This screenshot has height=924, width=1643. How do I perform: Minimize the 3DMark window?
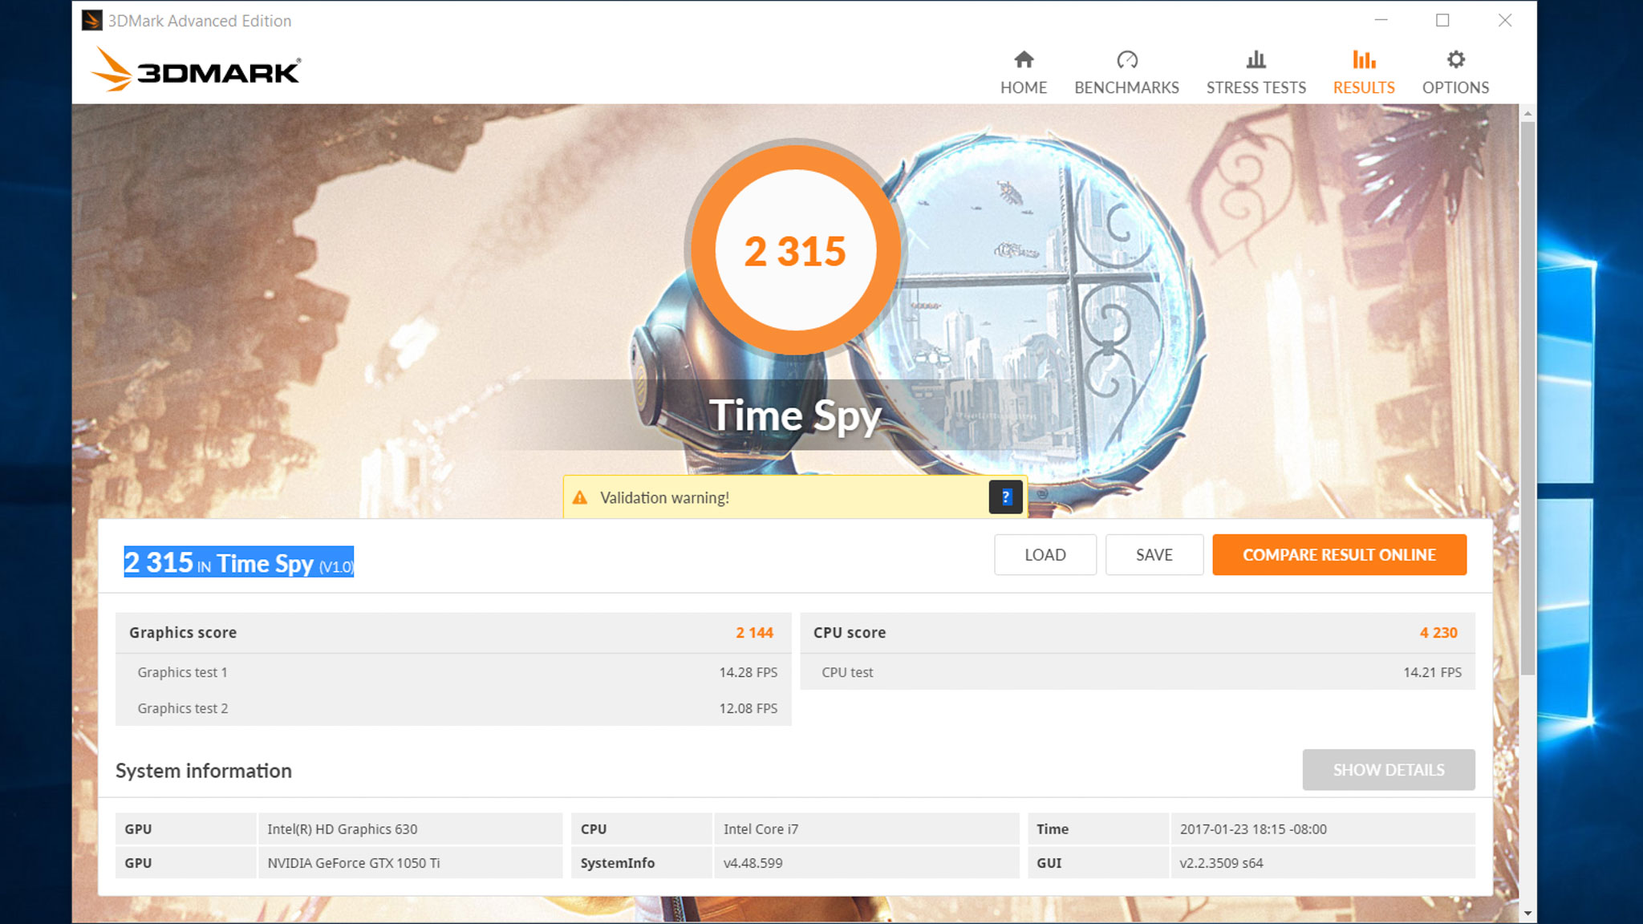pyautogui.click(x=1381, y=20)
